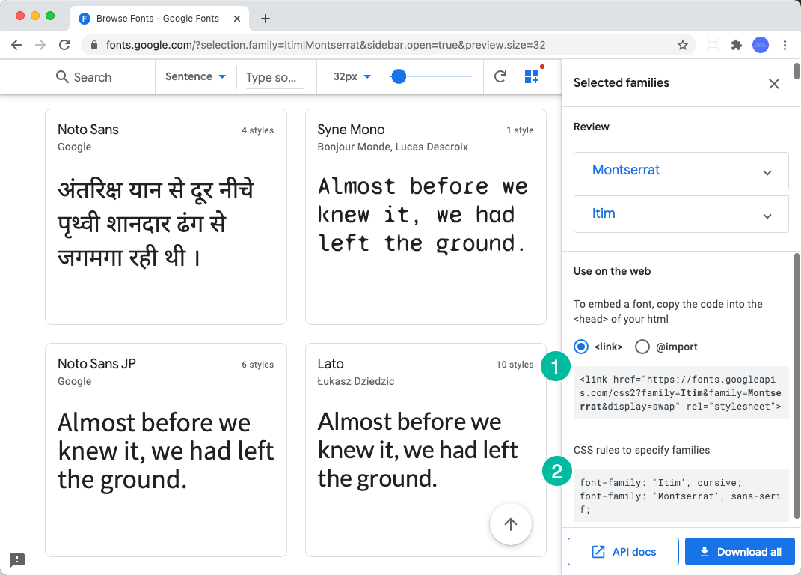Toggle the selected families grid icon
Image resolution: width=801 pixels, height=575 pixels.
[533, 76]
